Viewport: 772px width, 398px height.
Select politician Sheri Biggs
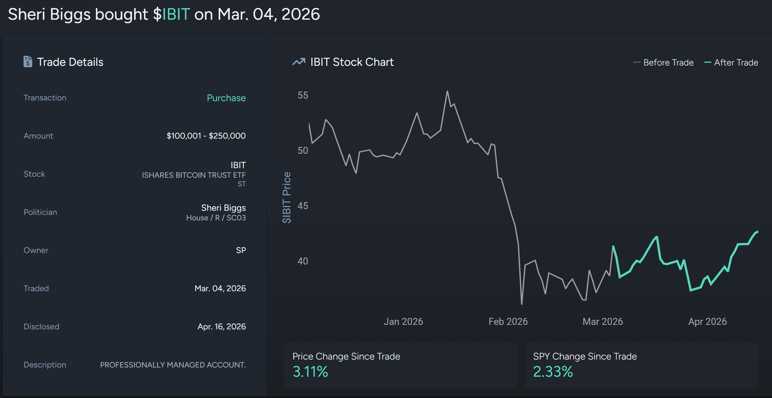pos(223,208)
